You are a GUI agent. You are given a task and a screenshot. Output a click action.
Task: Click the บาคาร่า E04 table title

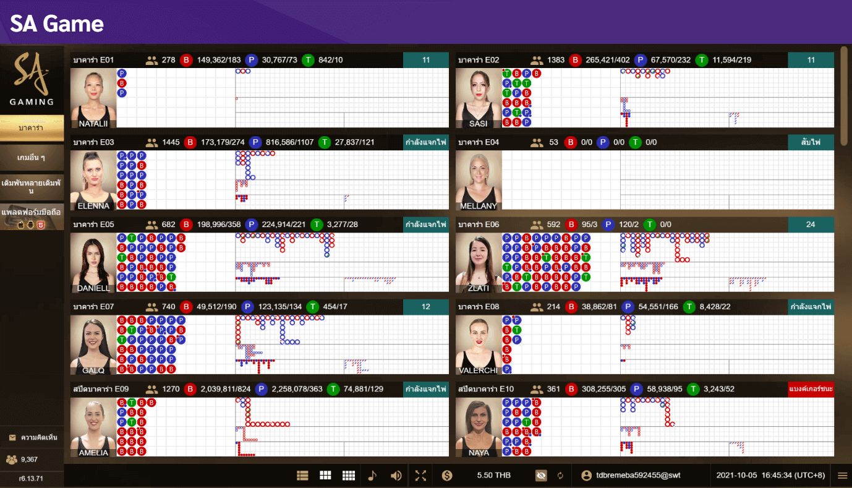tap(479, 142)
